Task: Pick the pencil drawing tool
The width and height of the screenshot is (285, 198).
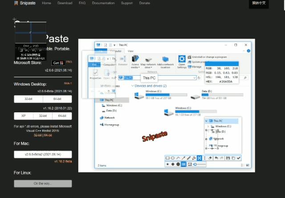Action: coord(188,158)
